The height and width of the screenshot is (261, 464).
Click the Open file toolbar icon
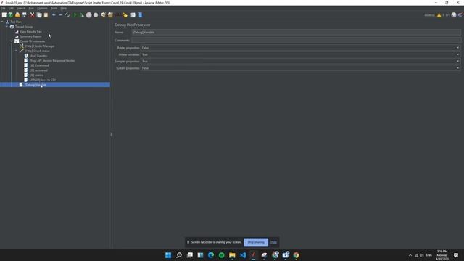[17, 15]
